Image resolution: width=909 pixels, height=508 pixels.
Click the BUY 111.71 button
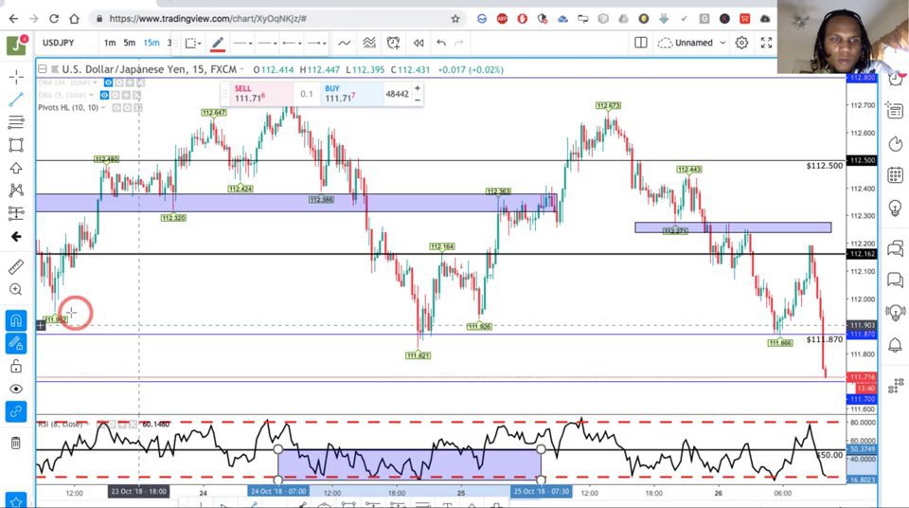click(352, 94)
